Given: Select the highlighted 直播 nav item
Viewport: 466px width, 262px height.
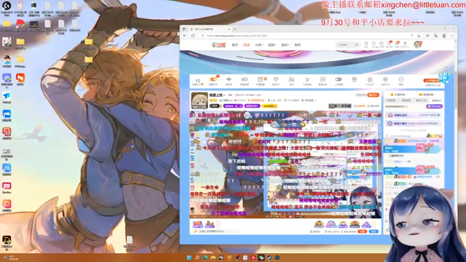Looking at the screenshot, I should pos(246,45).
